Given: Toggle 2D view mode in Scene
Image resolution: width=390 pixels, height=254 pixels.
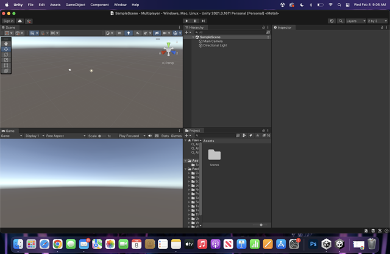Looking at the screenshot, I should (119, 33).
